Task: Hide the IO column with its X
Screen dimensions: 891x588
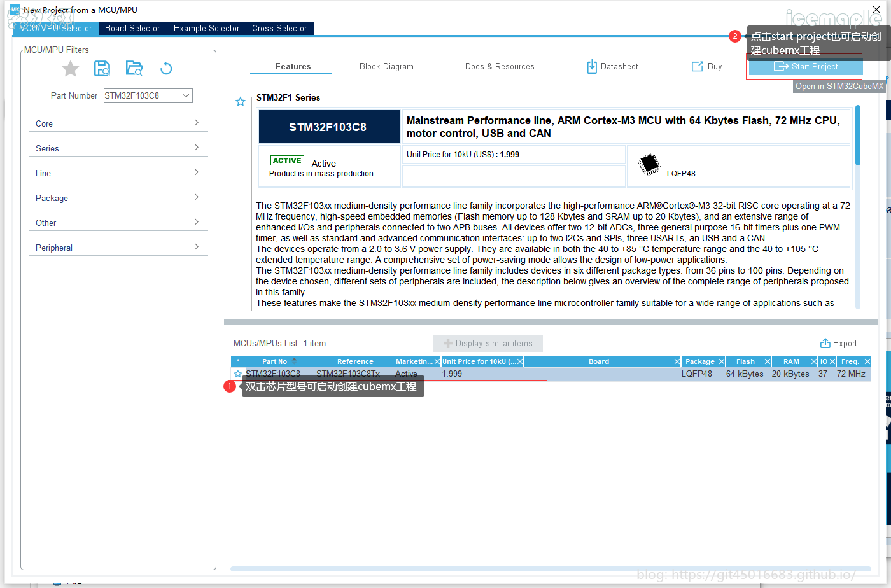Action: pos(832,361)
